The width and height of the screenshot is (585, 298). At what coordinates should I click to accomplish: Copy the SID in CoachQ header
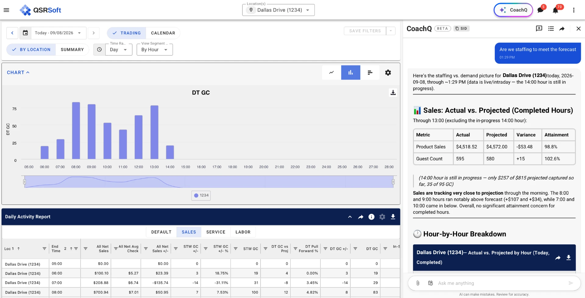[461, 29]
